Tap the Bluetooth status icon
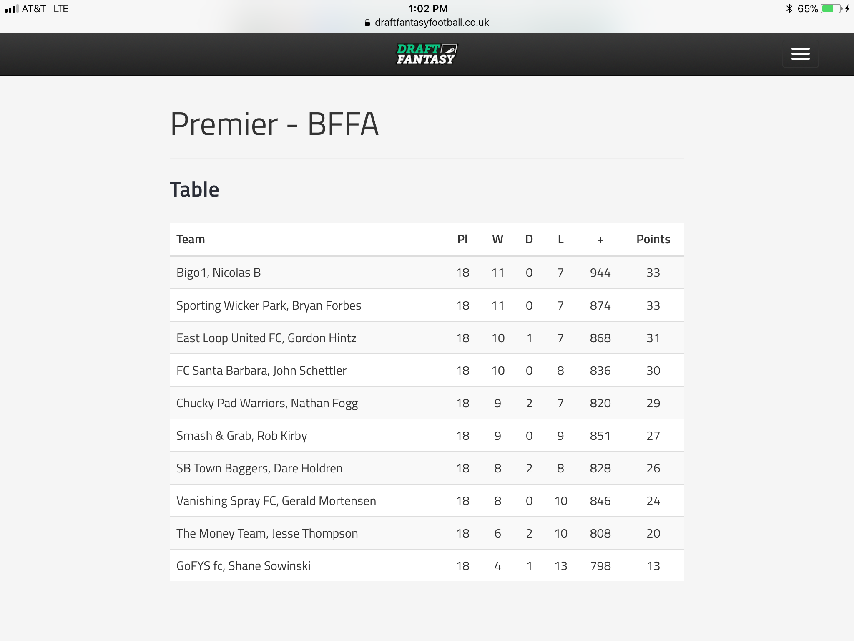This screenshot has height=641, width=854. tap(789, 9)
